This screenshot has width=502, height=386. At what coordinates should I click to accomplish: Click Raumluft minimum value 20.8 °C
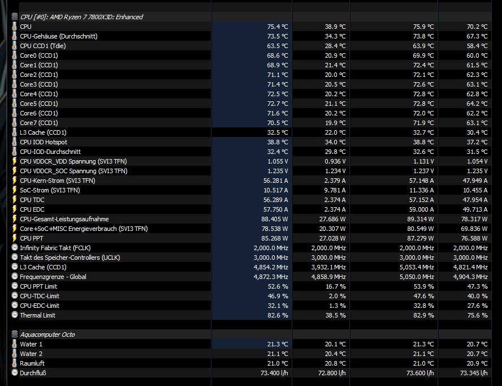click(x=335, y=363)
